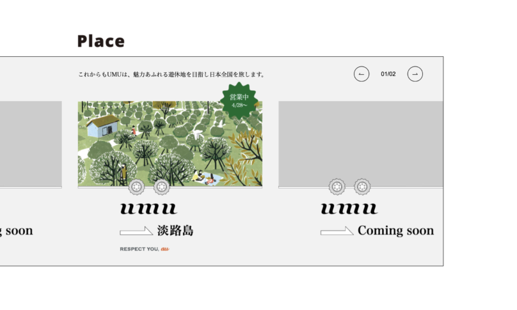The width and height of the screenshot is (517, 310).
Task: Open the 淡路島 olive grove illustration
Action: (x=170, y=144)
